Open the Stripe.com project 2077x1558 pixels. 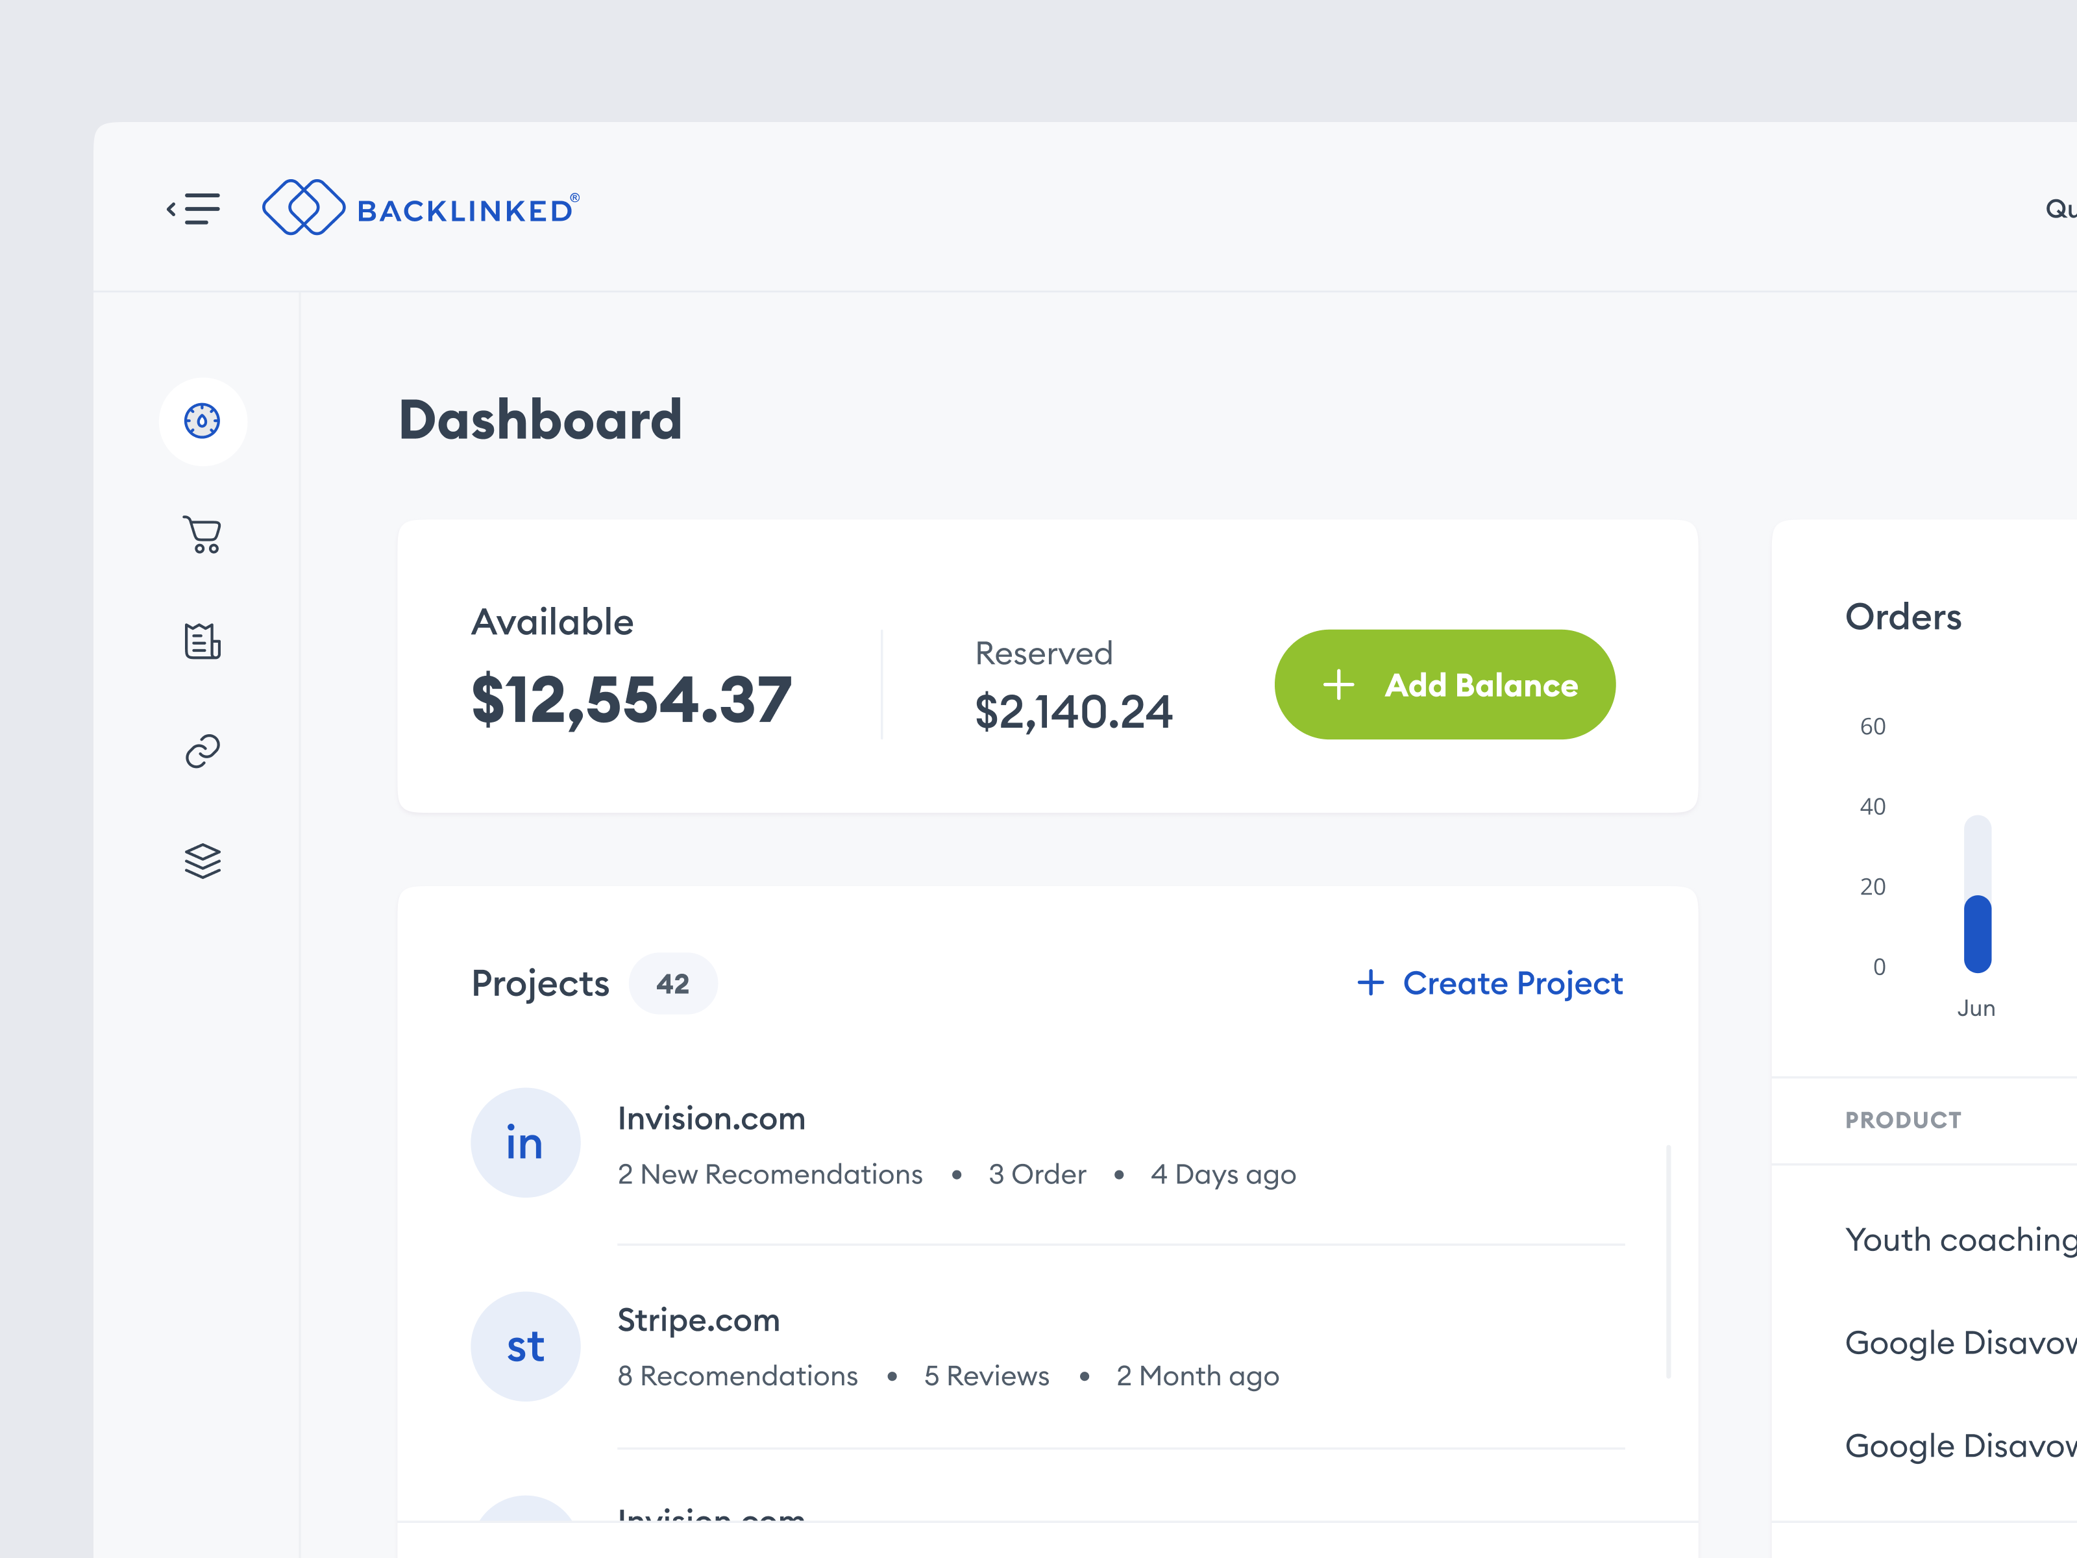pos(698,1320)
